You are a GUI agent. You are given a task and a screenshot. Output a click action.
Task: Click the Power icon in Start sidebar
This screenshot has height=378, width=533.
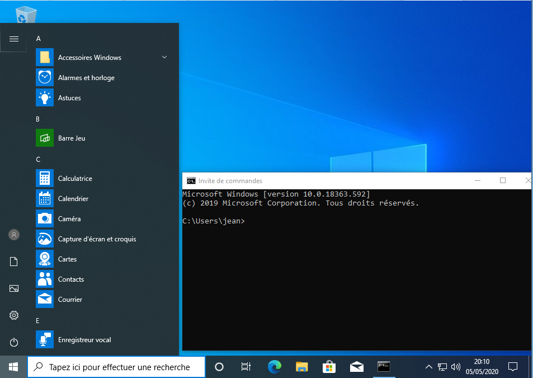coord(14,342)
